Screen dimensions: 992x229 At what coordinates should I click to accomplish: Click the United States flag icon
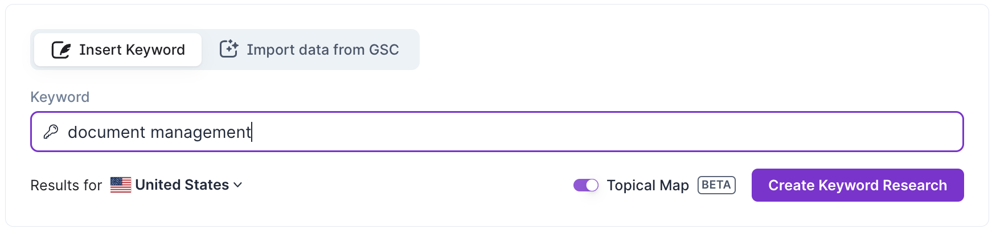121,185
